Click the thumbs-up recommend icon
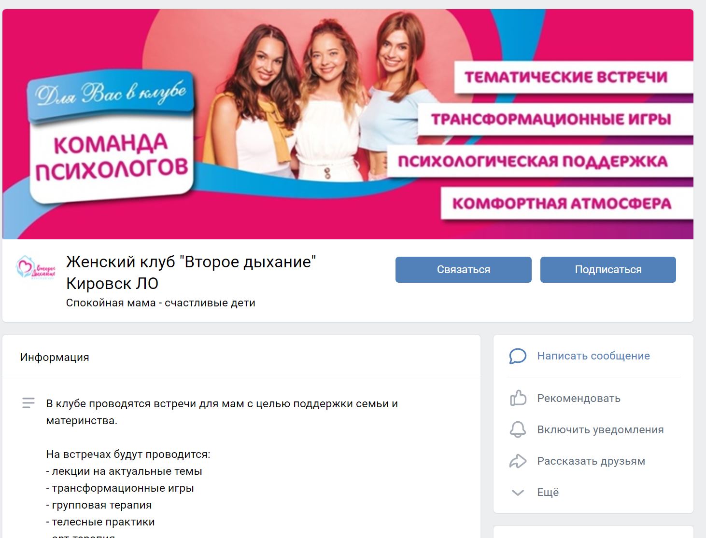This screenshot has height=538, width=706. pos(518,398)
